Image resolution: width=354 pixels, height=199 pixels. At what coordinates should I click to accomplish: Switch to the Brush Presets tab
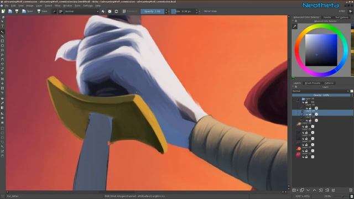[313, 83]
